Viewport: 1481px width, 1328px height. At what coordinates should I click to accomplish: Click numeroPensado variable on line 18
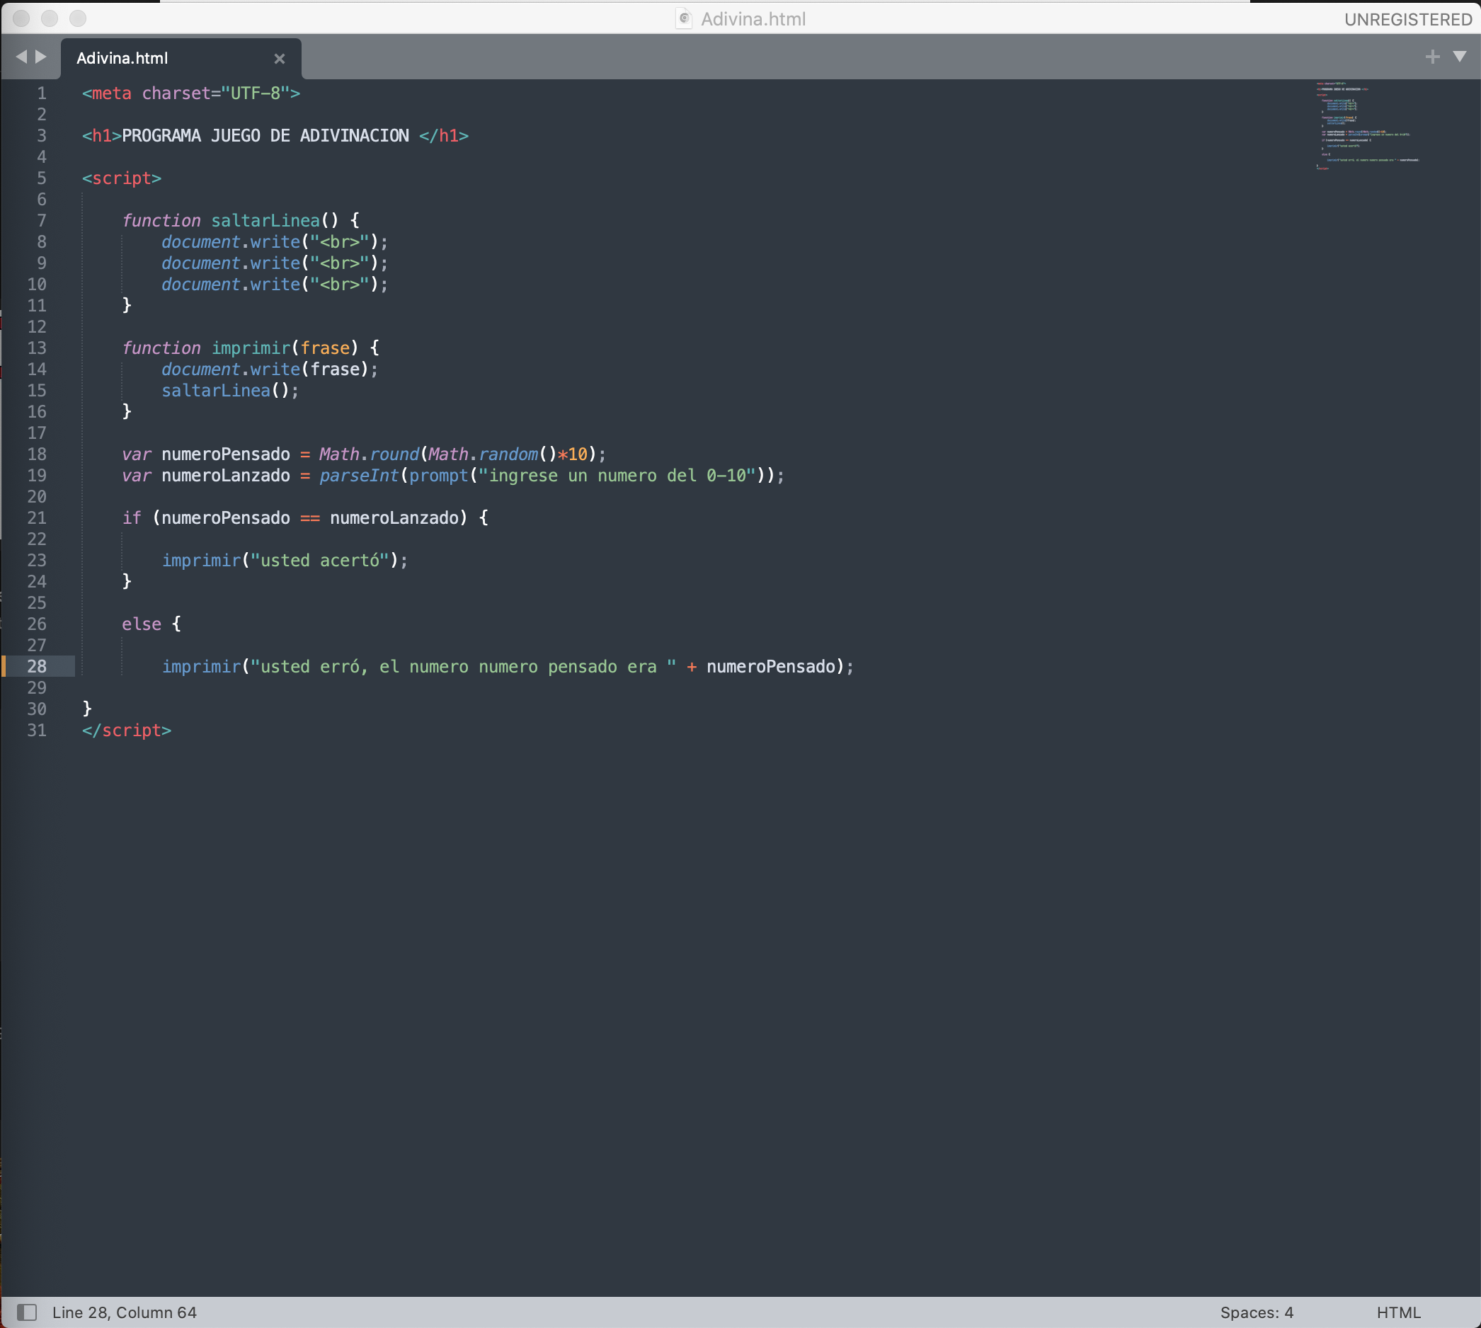(x=226, y=454)
